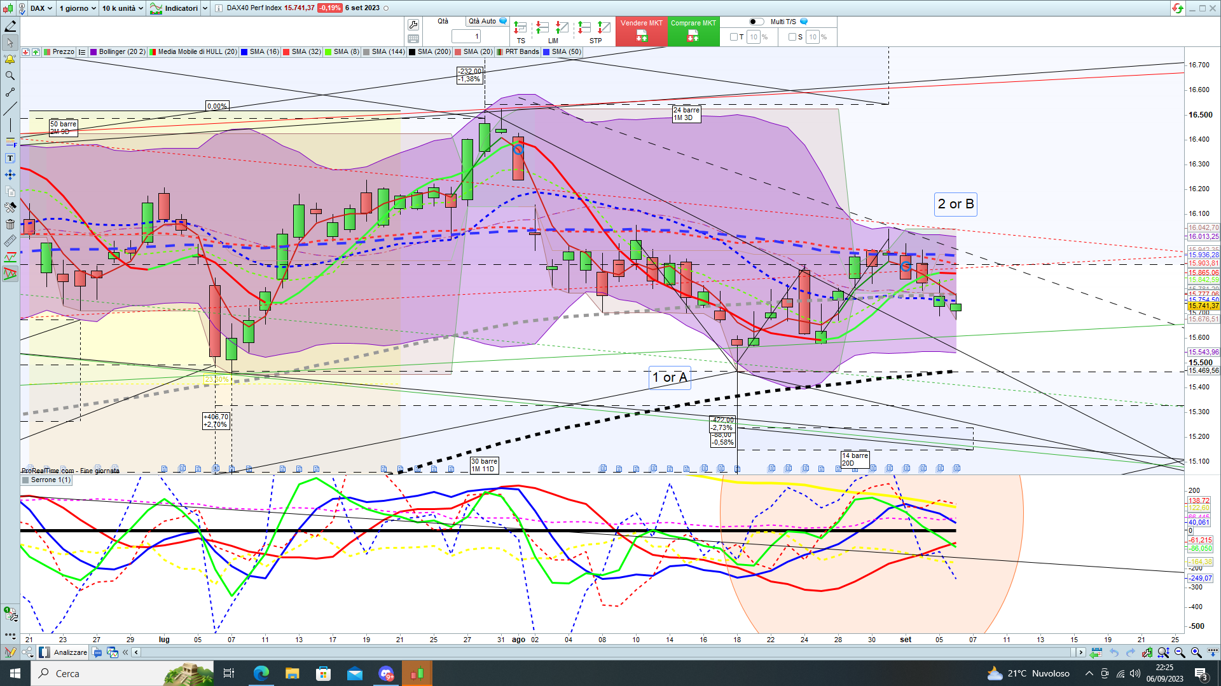Expand the double-chevron collapse at bottom toolbar
Screen dimensions: 1221x686
click(125, 652)
